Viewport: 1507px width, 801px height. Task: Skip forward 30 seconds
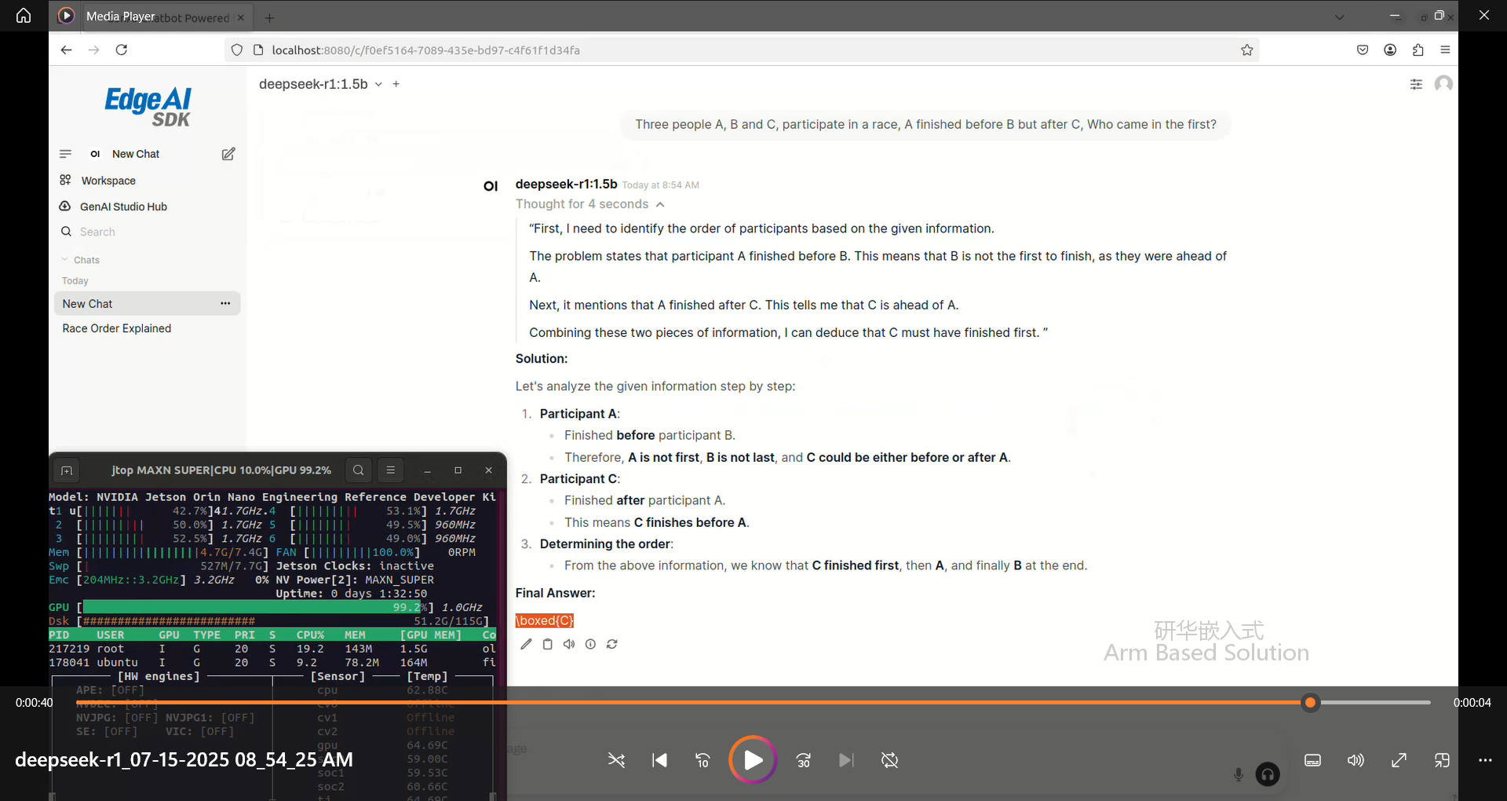click(x=803, y=760)
